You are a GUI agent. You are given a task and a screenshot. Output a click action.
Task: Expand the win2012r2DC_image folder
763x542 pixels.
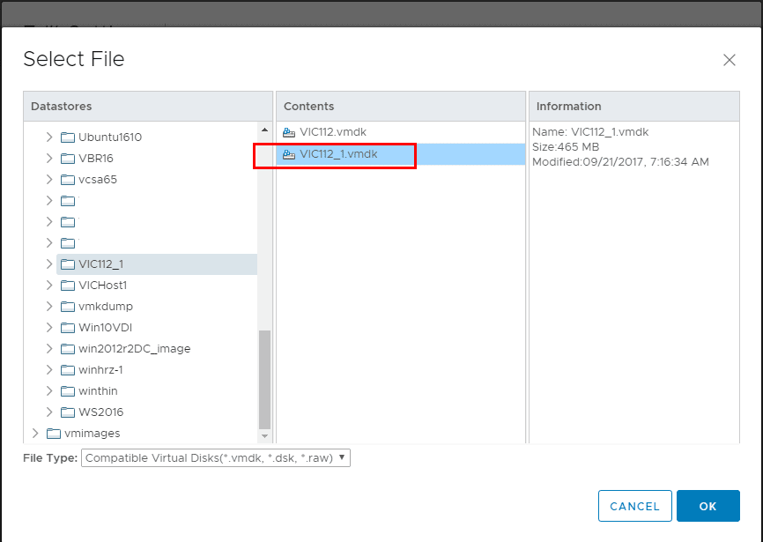[50, 349]
